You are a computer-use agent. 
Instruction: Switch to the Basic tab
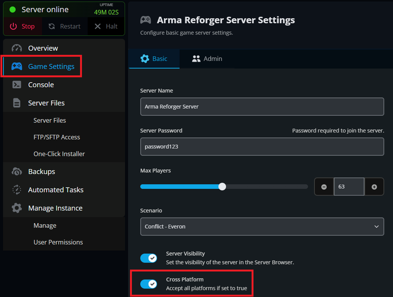tap(154, 58)
